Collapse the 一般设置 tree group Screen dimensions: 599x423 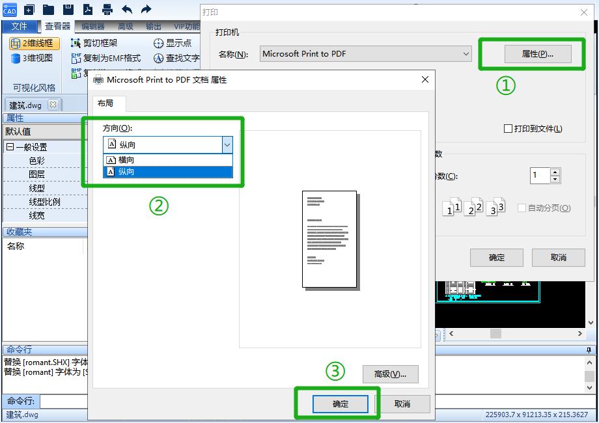pos(10,147)
